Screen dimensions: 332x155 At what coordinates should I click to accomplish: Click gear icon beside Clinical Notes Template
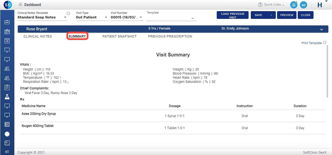tap(68, 13)
